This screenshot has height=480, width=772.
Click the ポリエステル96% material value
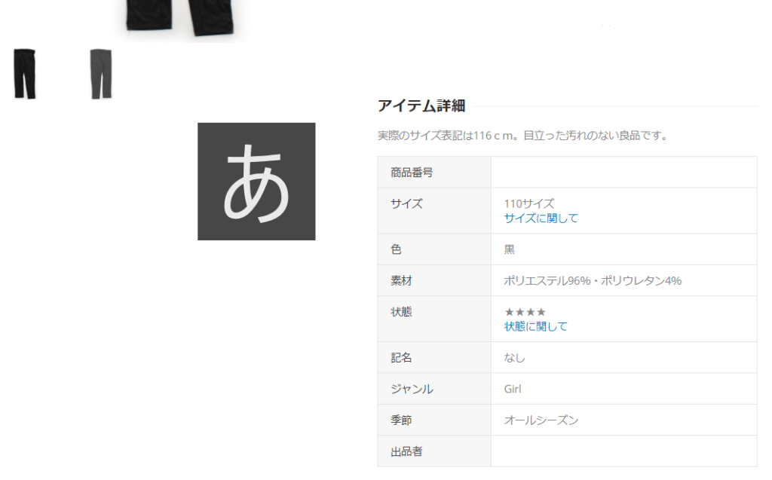pos(593,280)
